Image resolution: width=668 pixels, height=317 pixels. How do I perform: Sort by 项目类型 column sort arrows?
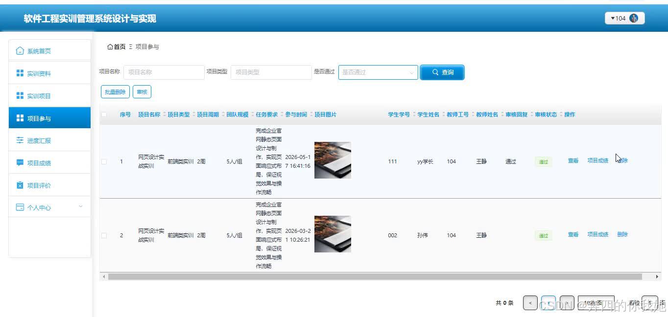click(193, 114)
